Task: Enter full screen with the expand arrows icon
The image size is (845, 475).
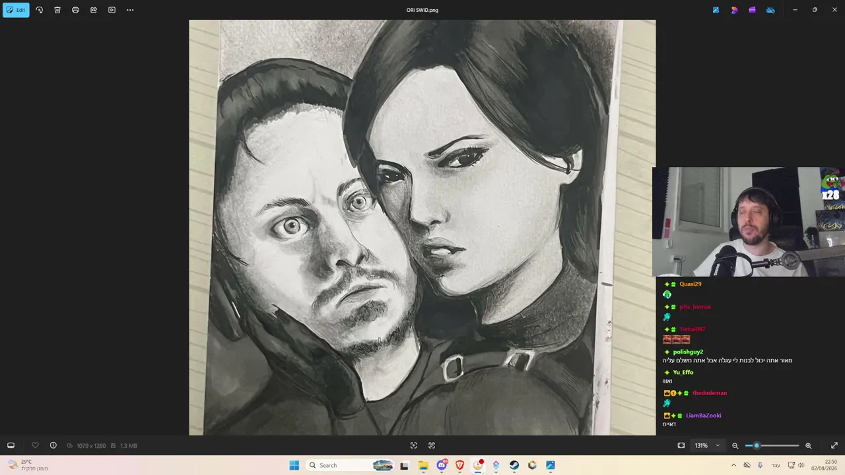Action: coord(834,445)
